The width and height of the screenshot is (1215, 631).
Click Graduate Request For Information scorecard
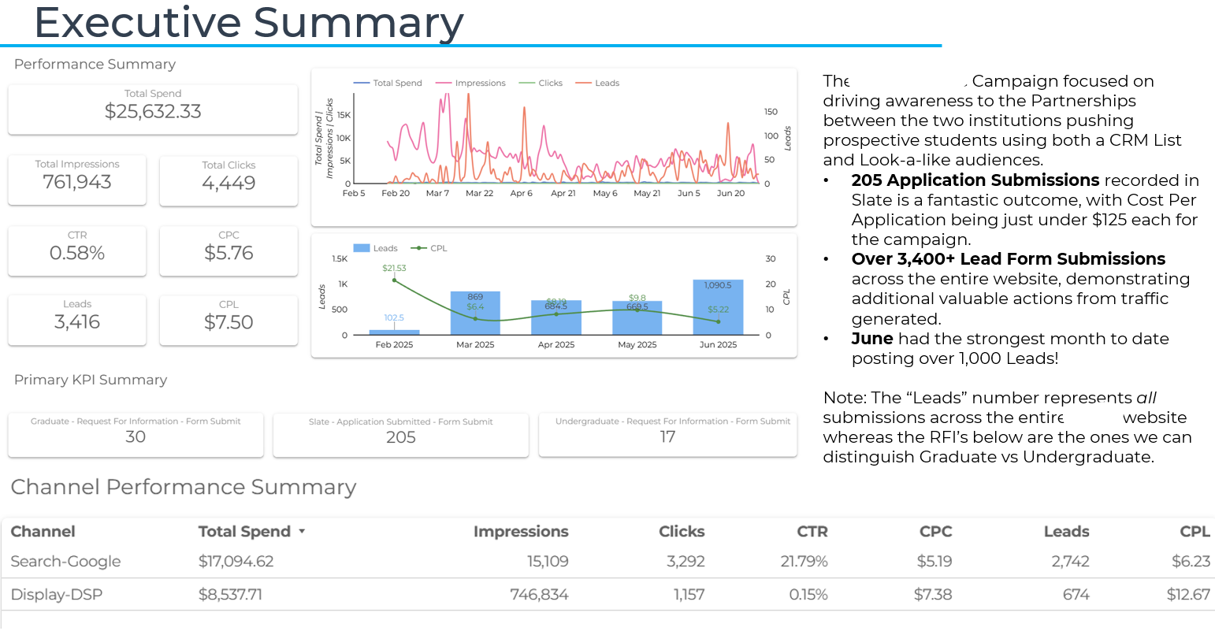[136, 435]
